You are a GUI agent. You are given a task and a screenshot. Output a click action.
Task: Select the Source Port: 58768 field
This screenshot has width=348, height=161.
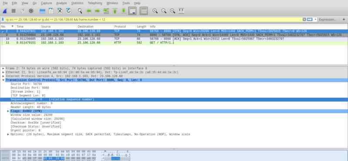pyautogui.click(x=26, y=84)
